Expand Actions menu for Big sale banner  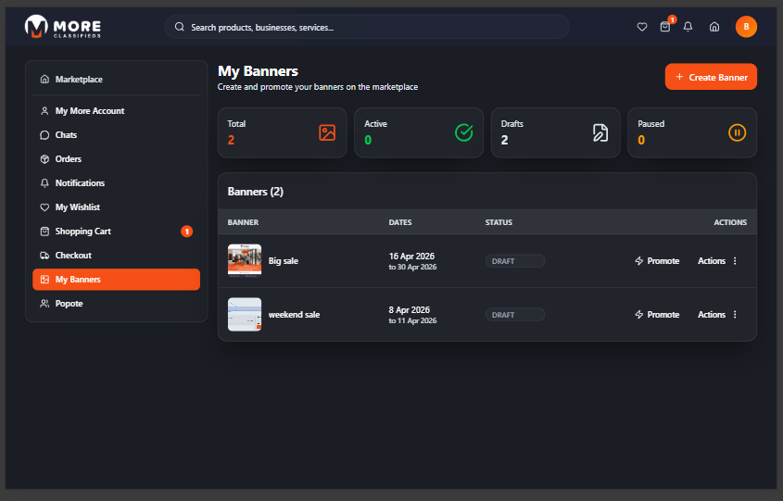(x=718, y=261)
